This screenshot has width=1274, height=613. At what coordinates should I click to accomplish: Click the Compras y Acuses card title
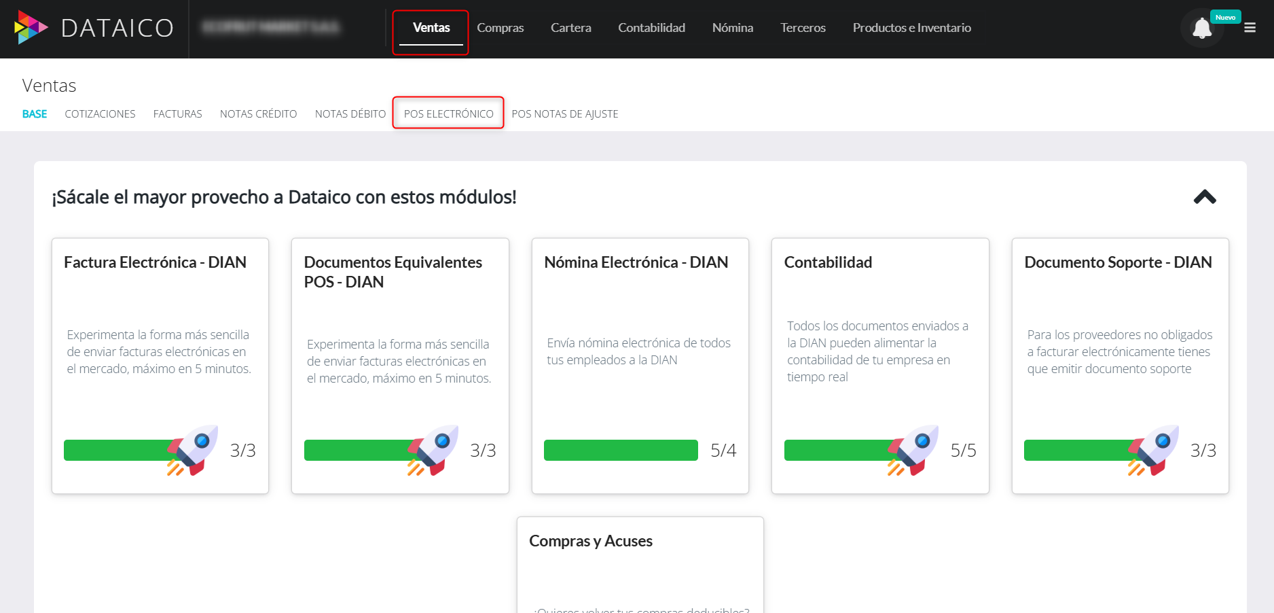coord(591,541)
